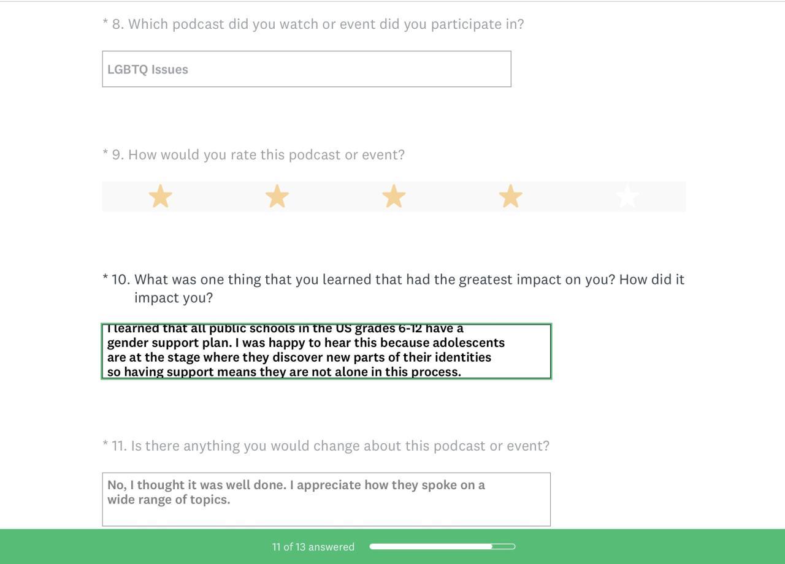Click the word 'Issues' in question 8 field

pyautogui.click(x=169, y=70)
